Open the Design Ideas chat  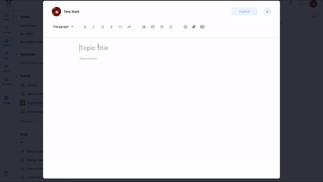[32, 160]
